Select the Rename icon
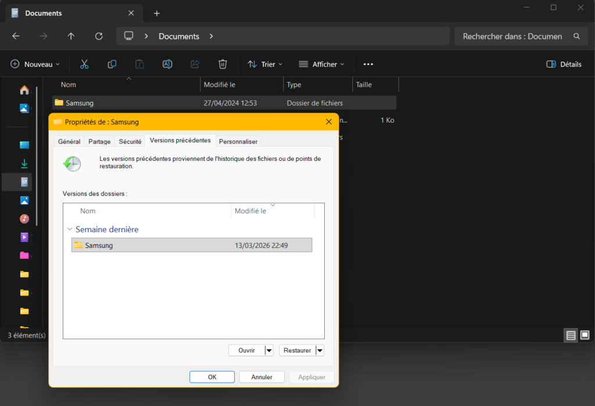This screenshot has height=406, width=595. 167,64
